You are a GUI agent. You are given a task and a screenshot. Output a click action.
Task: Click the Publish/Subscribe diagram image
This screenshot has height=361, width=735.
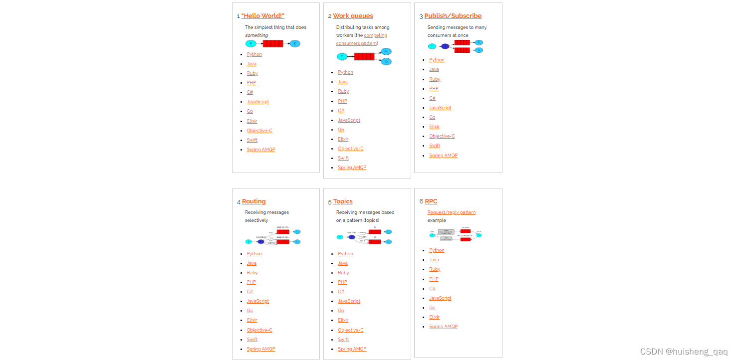click(x=456, y=46)
